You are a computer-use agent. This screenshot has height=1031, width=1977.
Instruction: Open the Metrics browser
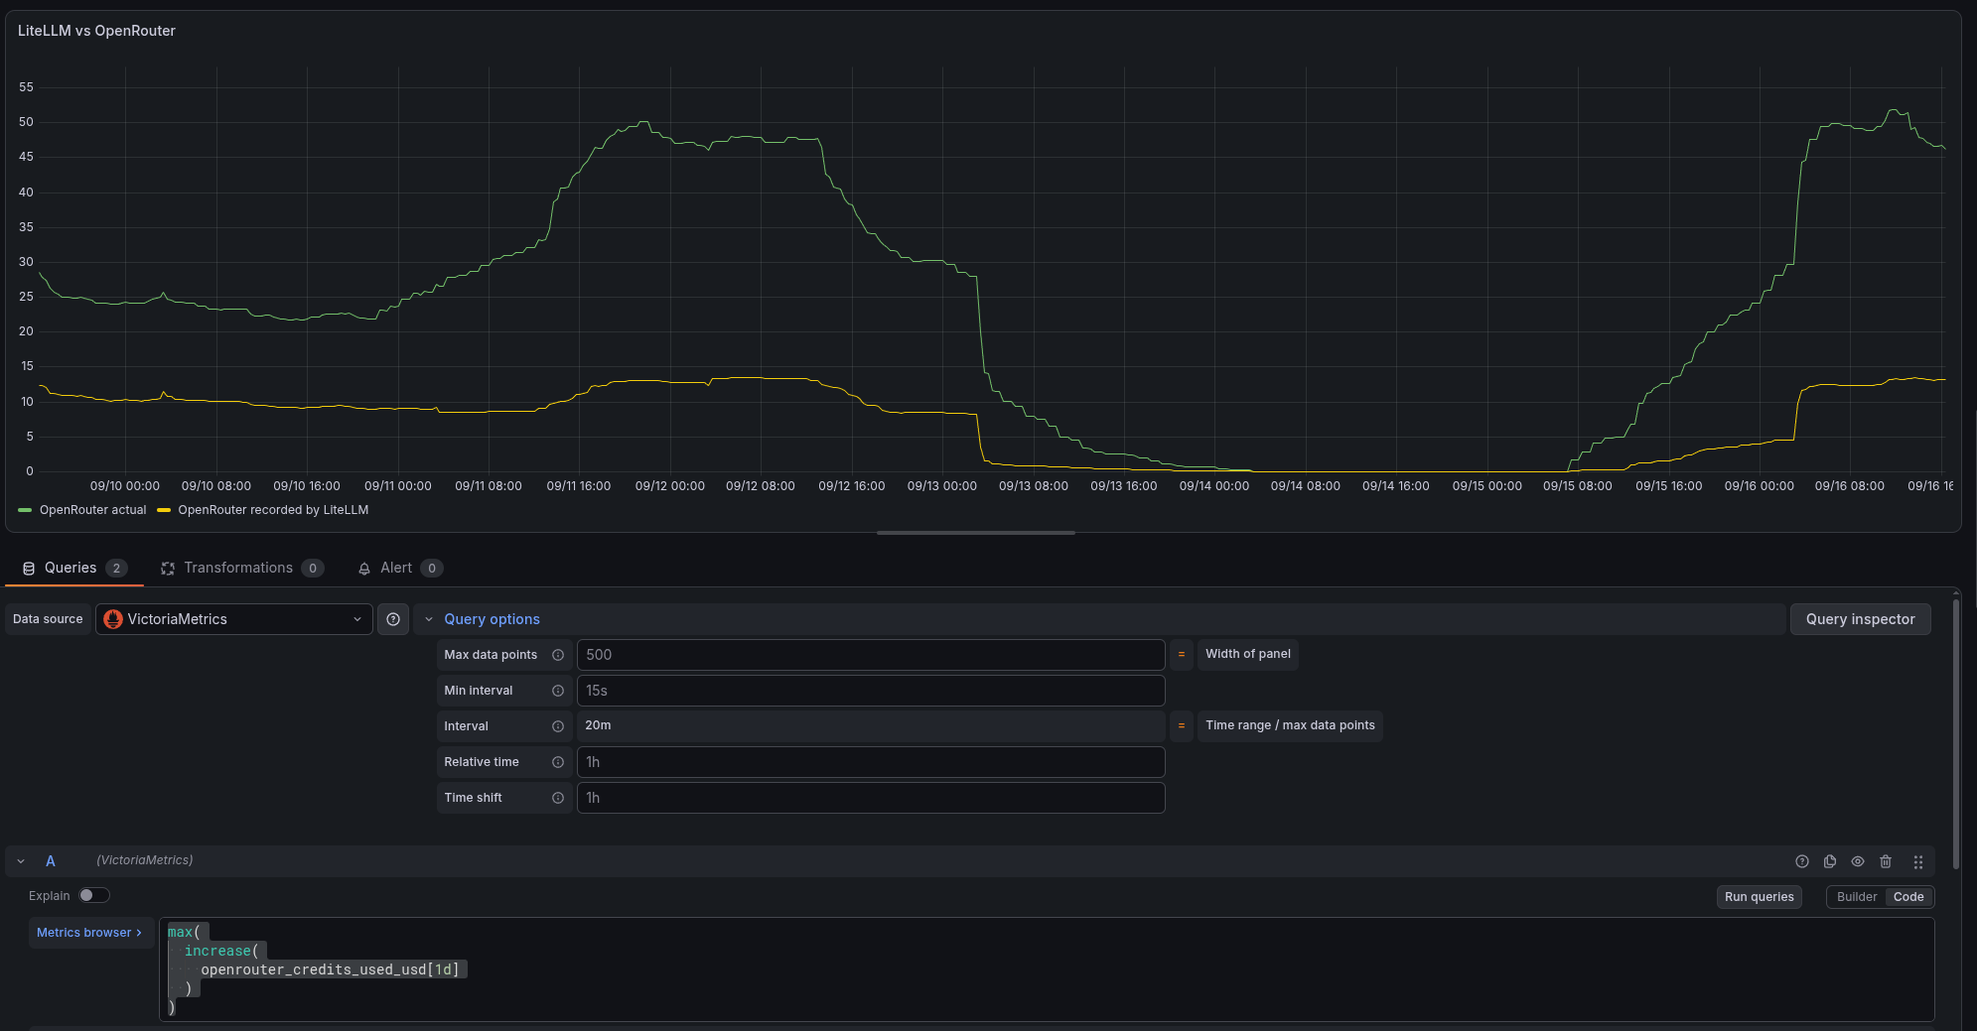point(89,933)
